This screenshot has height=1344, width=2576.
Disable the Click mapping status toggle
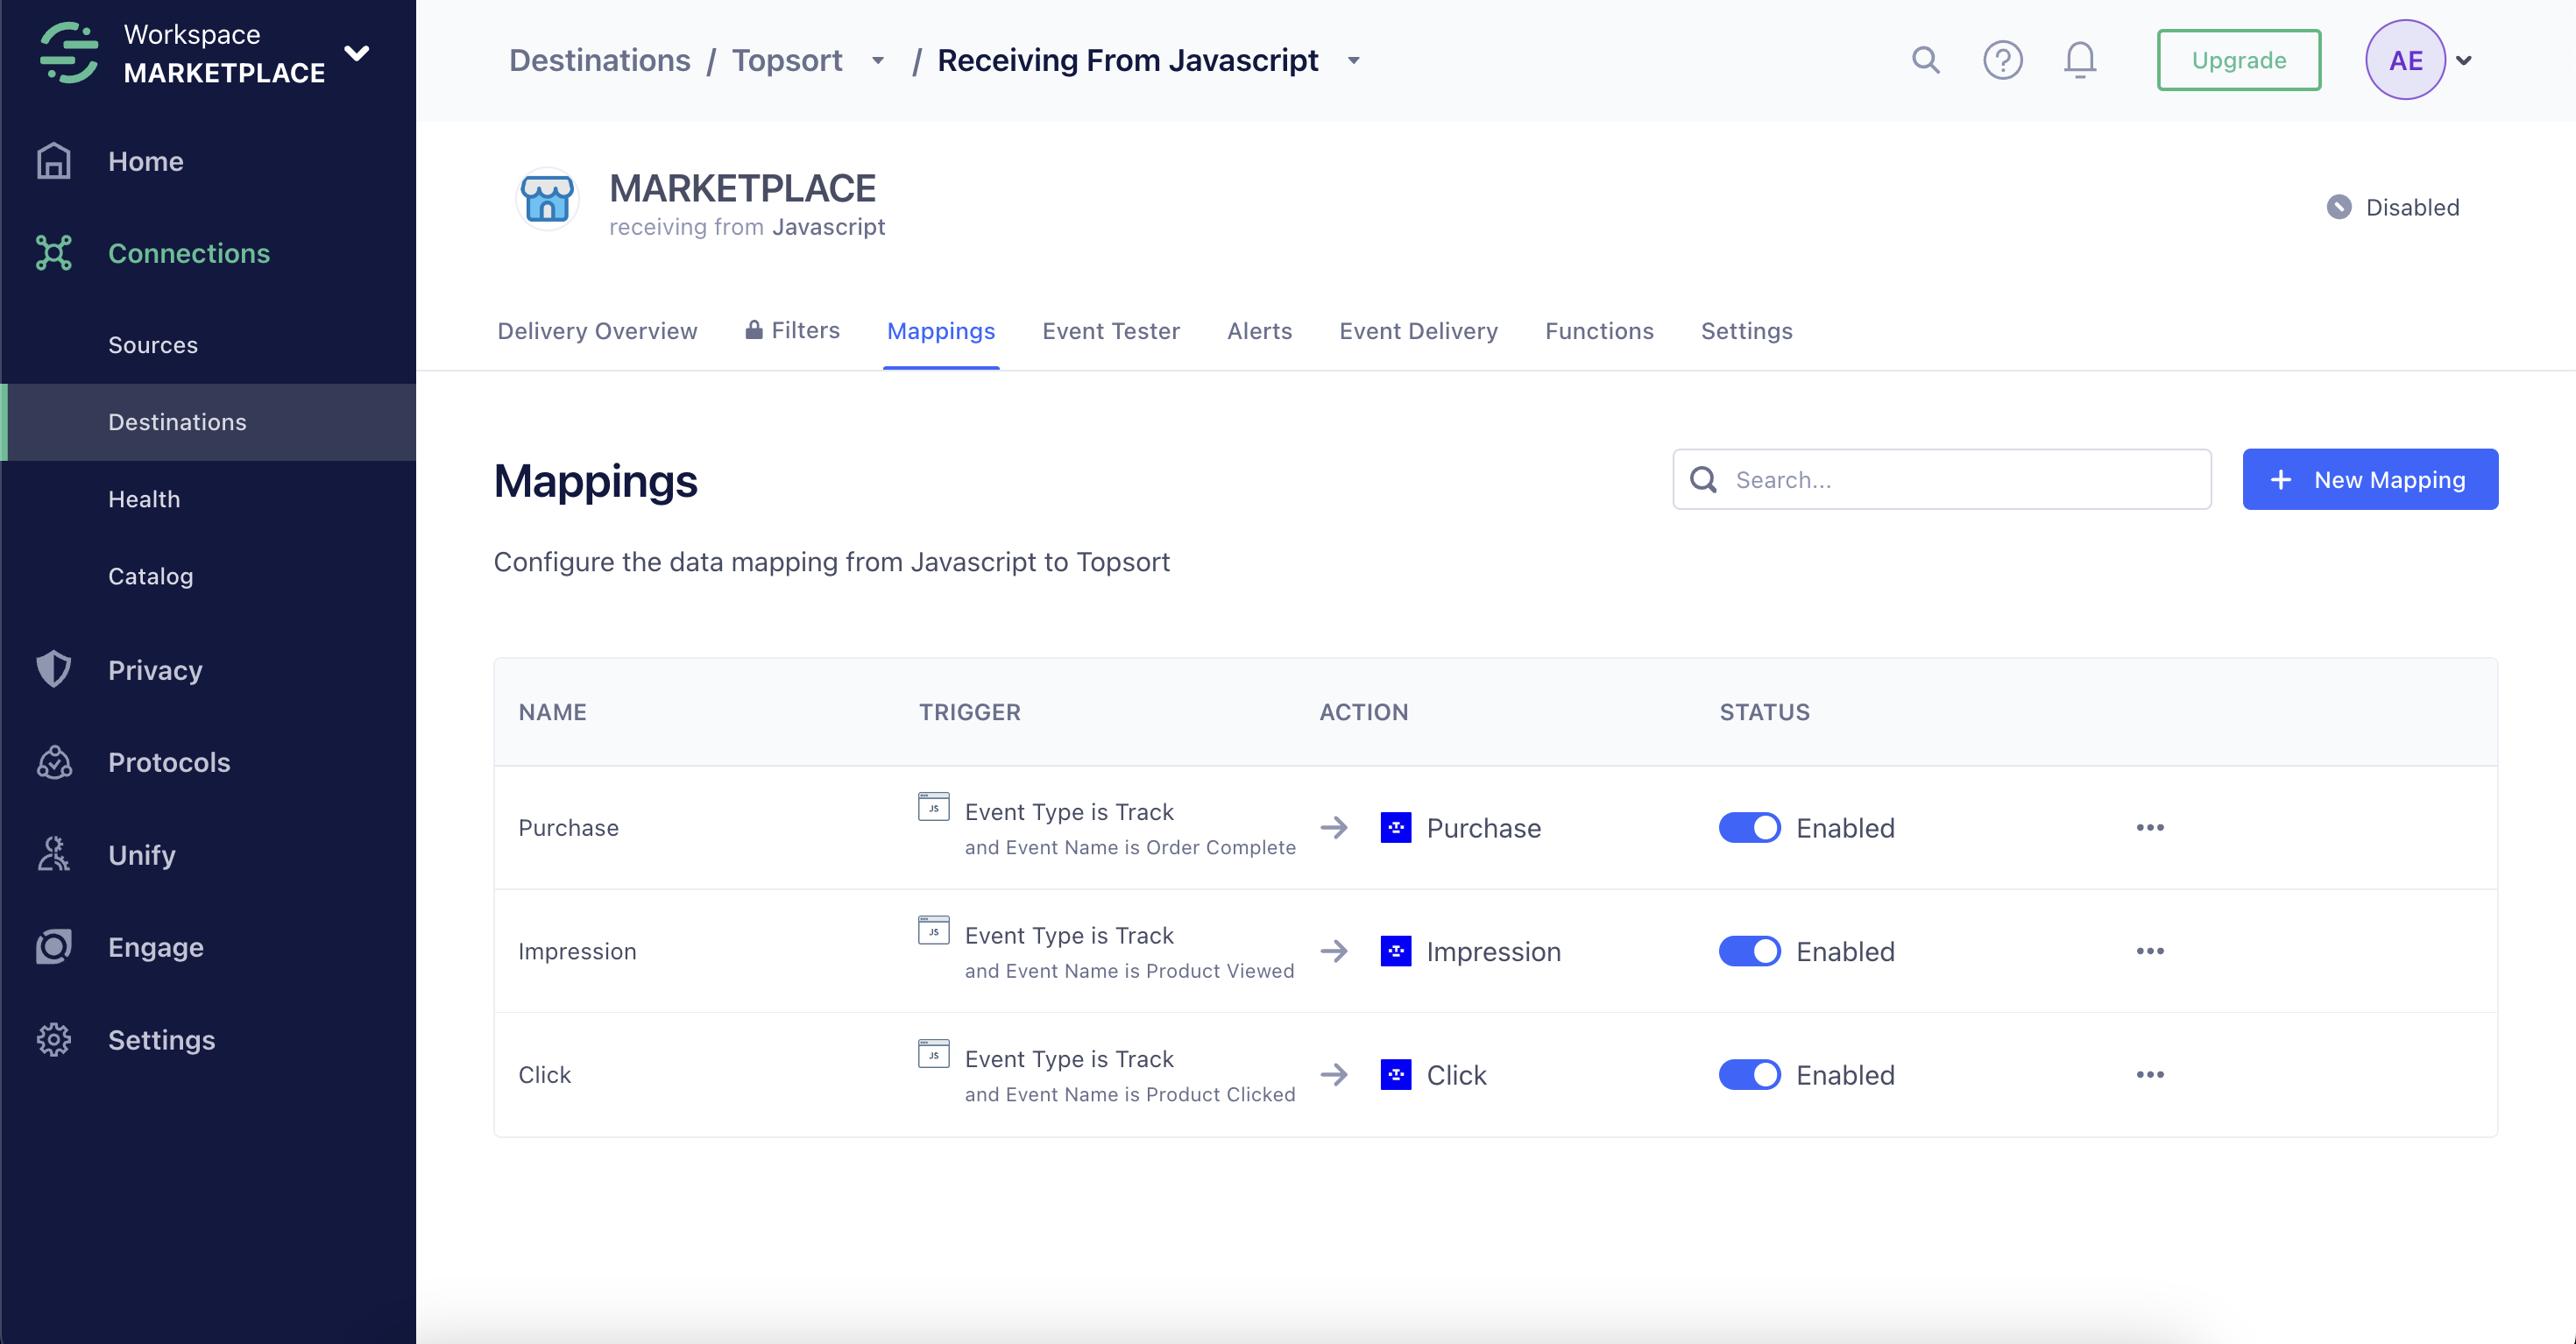point(1749,1074)
